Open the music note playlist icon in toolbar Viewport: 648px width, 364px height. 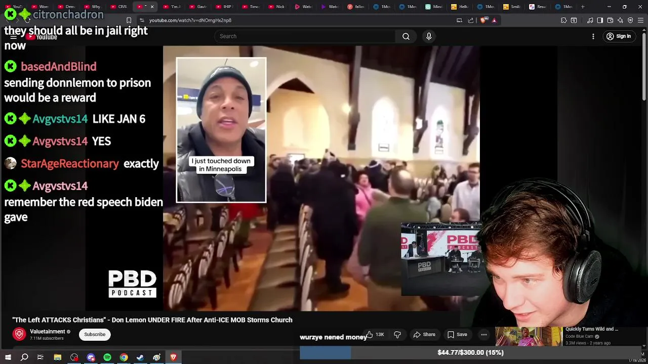[x=590, y=20]
